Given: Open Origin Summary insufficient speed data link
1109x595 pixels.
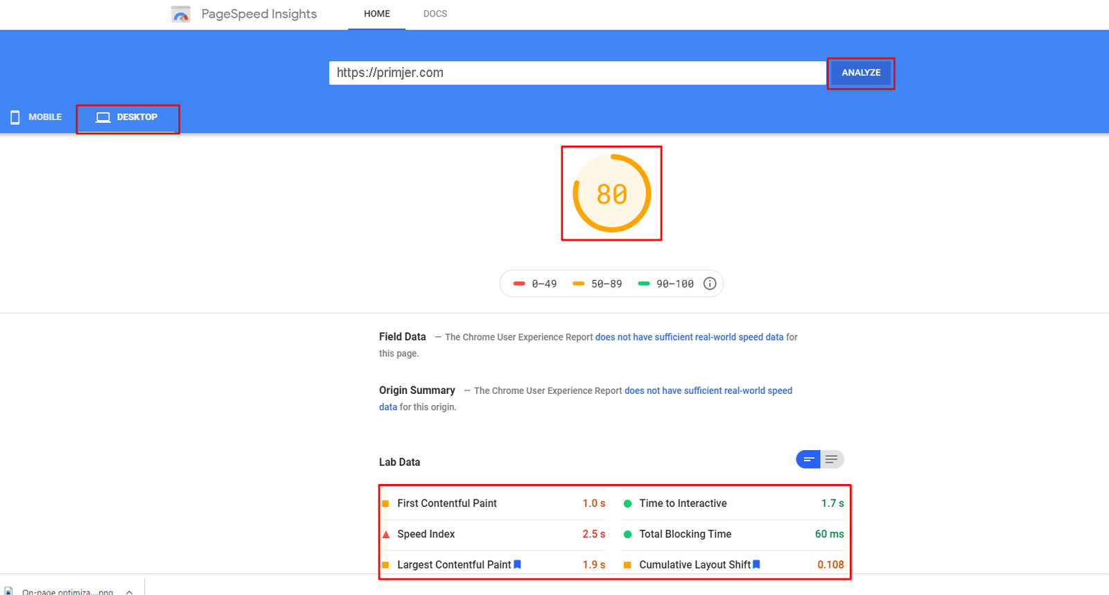Looking at the screenshot, I should tap(708, 391).
